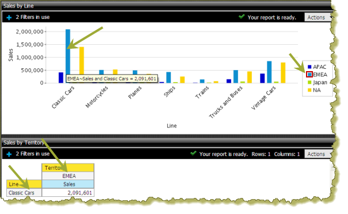348x214 pixels.
Task: Click the Line x-axis title
Action: point(172,126)
